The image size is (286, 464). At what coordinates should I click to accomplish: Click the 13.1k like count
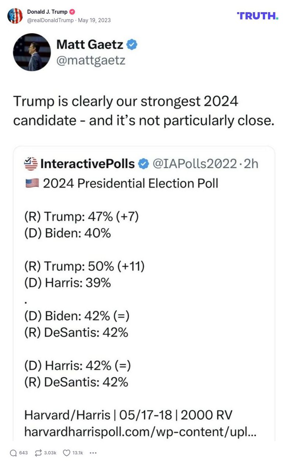[78, 453]
